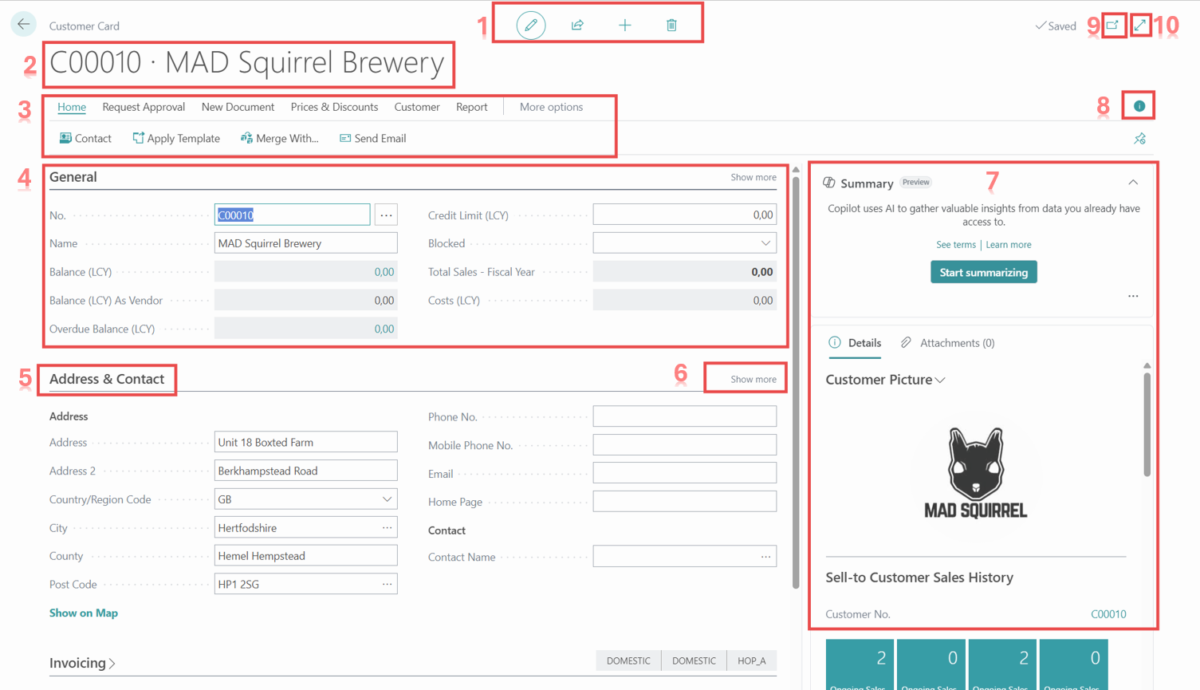Click the FactBox pane scrollbar
This screenshot has width=1200, height=690.
(x=1147, y=424)
